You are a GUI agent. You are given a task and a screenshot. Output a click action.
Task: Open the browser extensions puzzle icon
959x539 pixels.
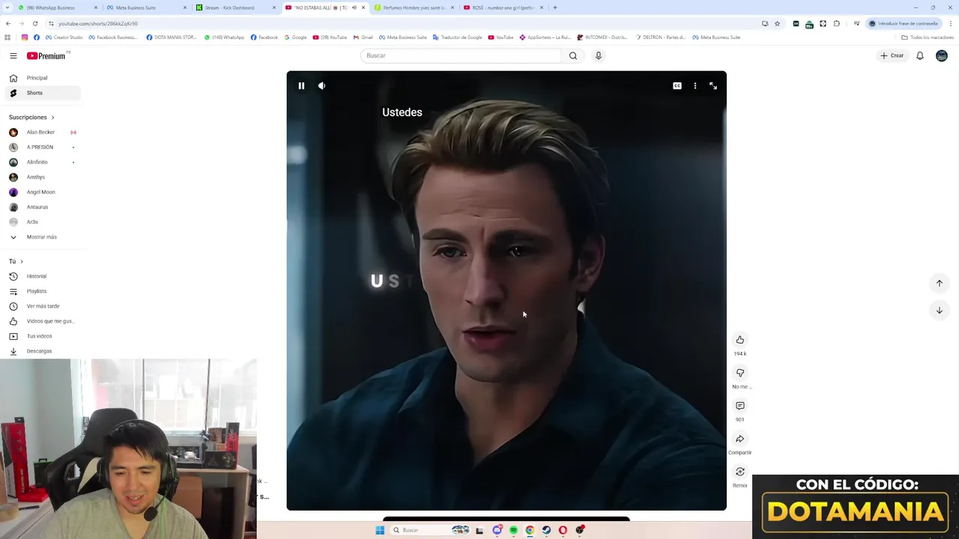tap(837, 23)
